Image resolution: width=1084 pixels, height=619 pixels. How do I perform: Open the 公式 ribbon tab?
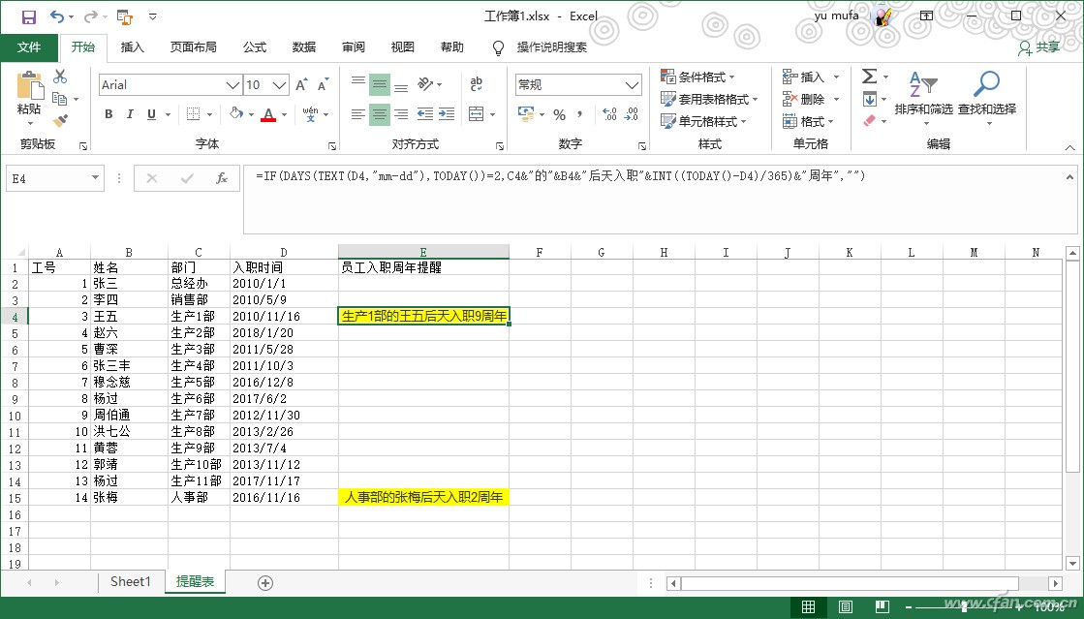point(255,47)
